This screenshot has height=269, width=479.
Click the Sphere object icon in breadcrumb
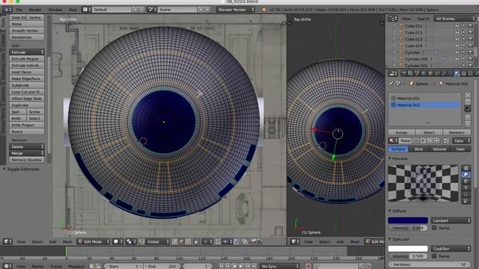pyautogui.click(x=412, y=84)
